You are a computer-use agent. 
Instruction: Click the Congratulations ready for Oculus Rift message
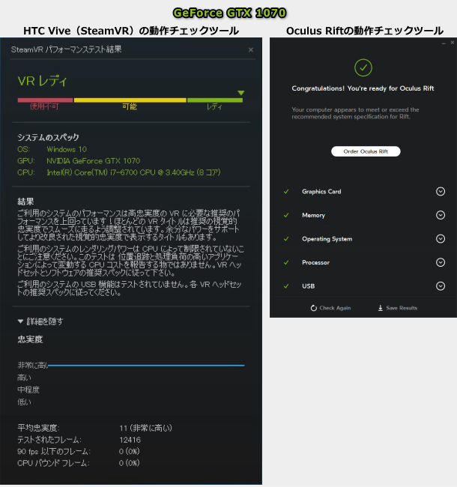point(363,88)
